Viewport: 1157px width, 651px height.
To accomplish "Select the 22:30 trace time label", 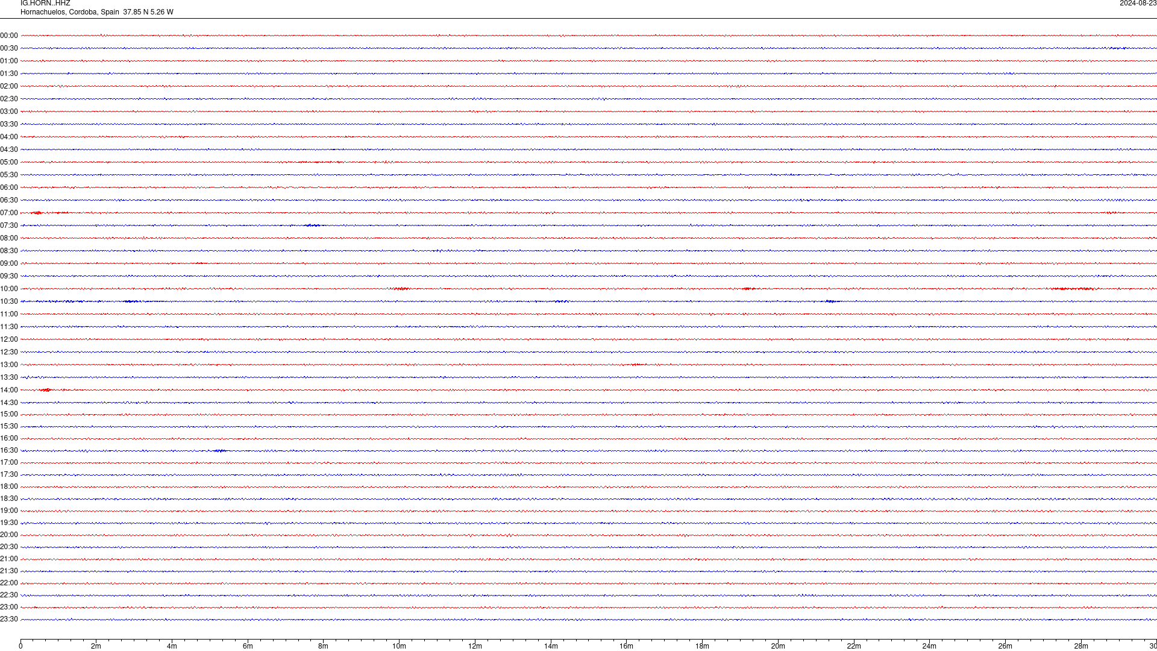I will pos(9,595).
